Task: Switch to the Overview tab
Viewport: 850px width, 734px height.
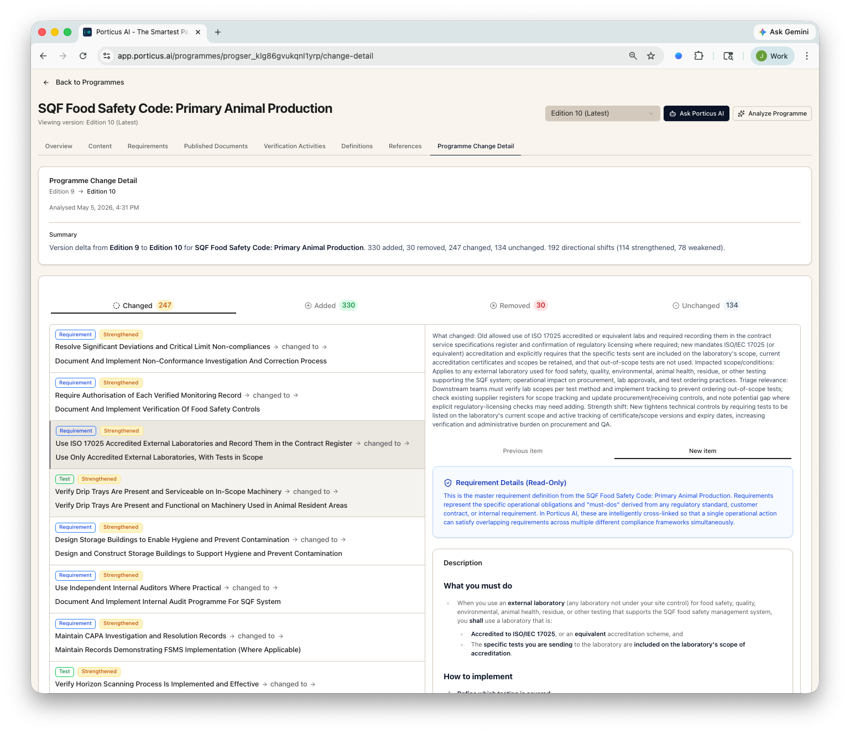Action: coord(59,147)
